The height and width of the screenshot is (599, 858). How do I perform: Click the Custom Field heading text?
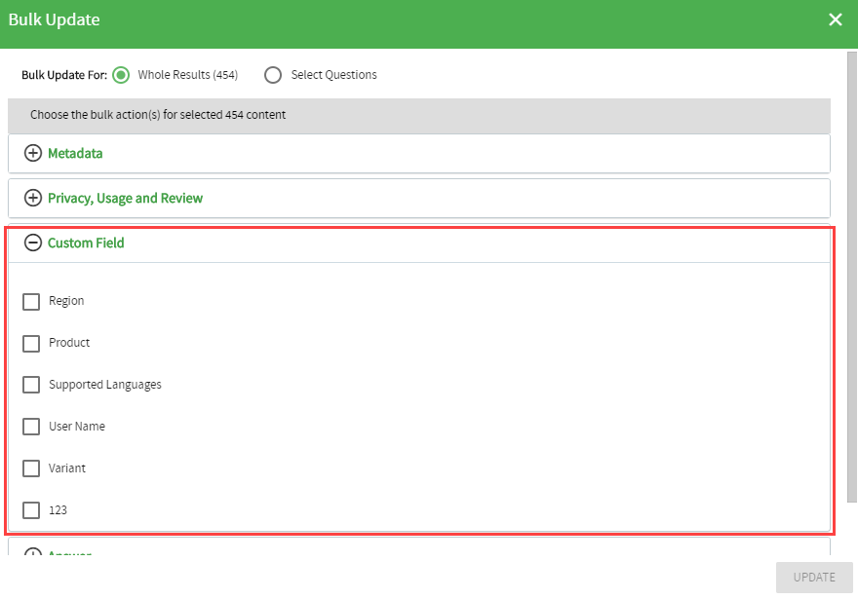point(86,243)
